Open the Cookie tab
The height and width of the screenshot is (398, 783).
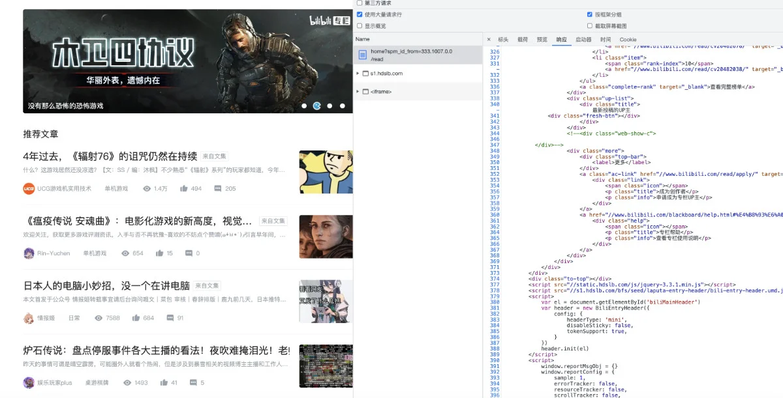[x=628, y=40]
